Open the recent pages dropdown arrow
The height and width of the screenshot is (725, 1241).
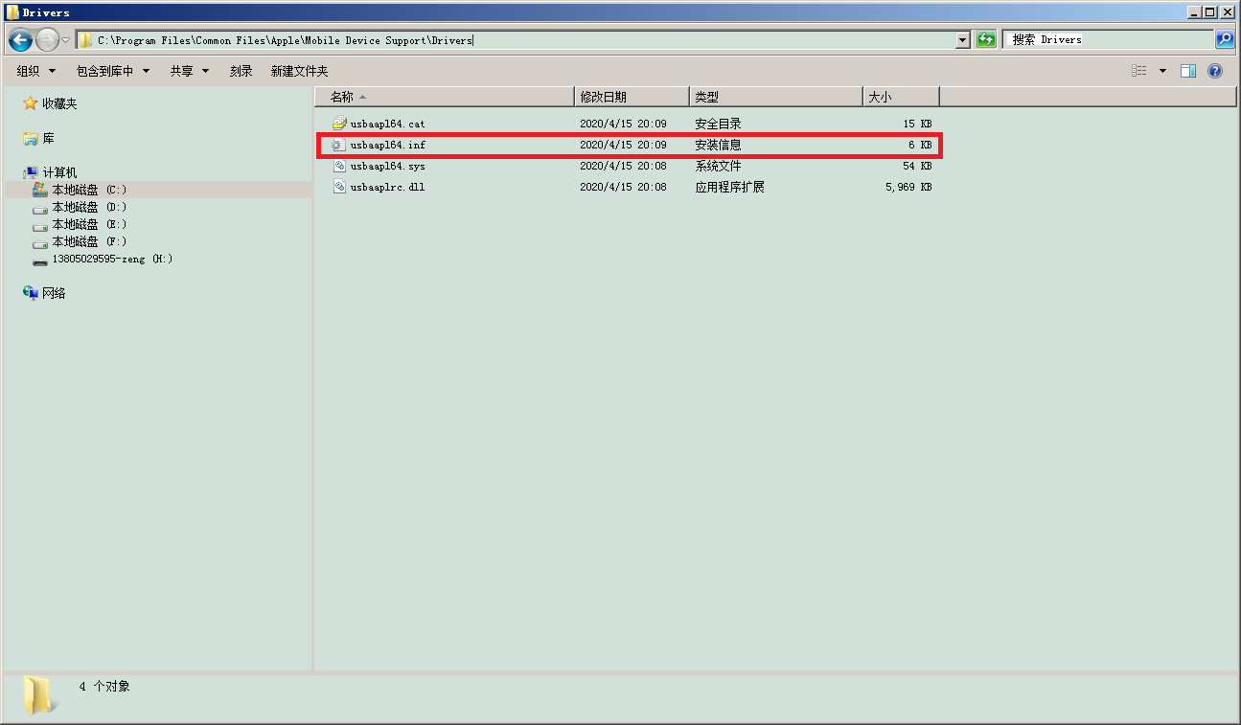tap(65, 40)
